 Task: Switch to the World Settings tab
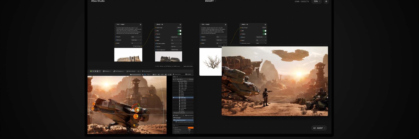pyautogui.click(x=190, y=115)
